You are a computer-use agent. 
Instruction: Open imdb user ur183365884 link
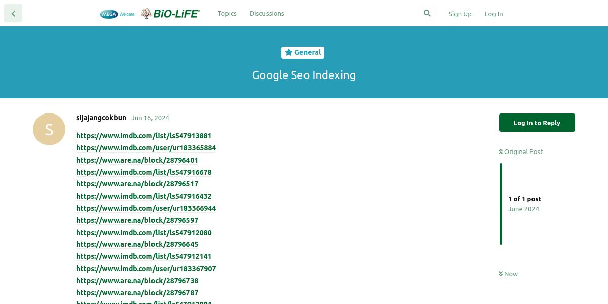point(146,148)
